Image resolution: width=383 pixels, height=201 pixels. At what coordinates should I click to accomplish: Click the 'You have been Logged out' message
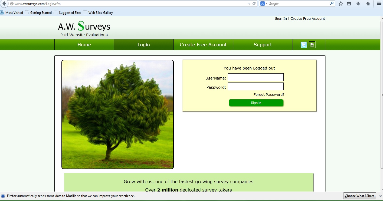click(249, 68)
